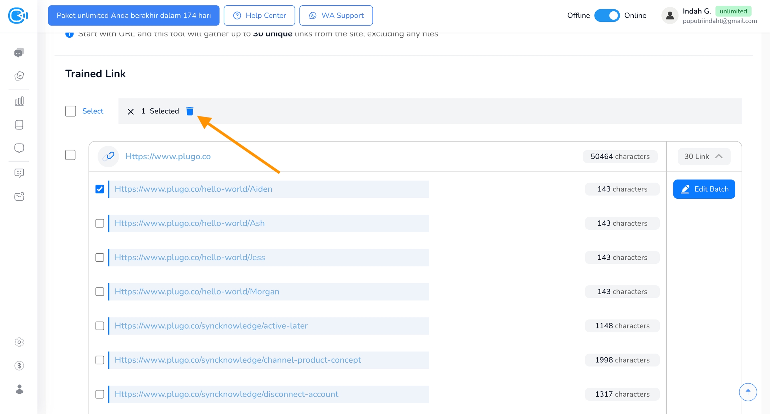The image size is (770, 414).
Task: Click the X to clear selection
Action: coord(131,112)
